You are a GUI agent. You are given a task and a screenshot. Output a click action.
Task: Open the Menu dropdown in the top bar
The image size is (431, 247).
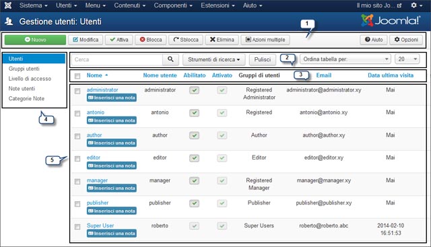click(95, 5)
